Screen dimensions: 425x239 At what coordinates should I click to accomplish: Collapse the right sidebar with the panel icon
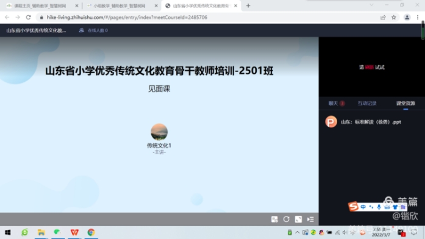(x=310, y=219)
